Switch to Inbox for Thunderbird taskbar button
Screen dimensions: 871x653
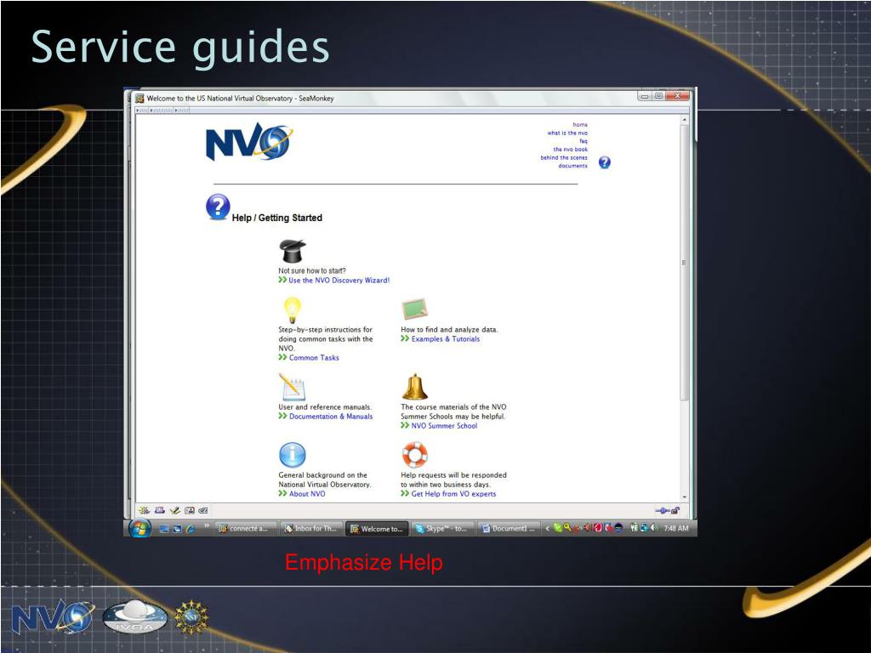310,529
